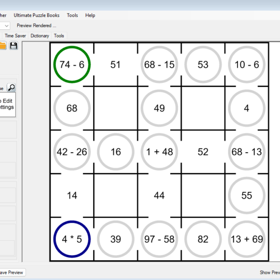Click the magnifying glass browse icon
The height and width of the screenshot is (280, 280).
11,88
